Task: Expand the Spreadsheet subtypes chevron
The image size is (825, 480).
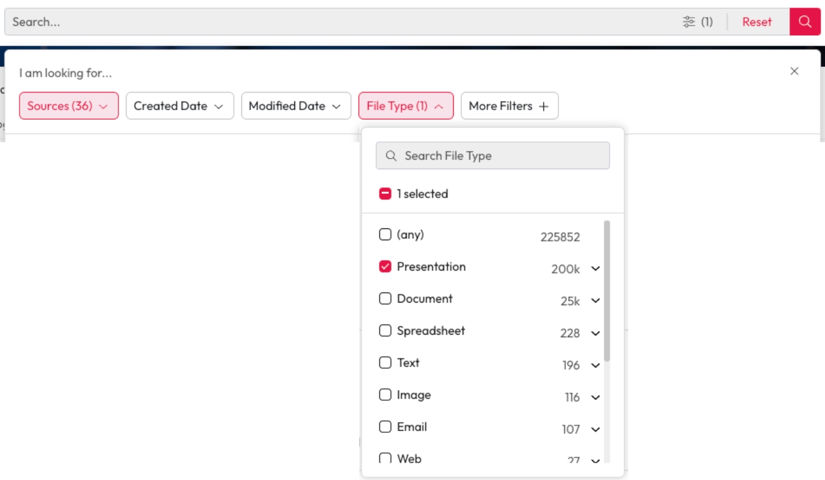Action: click(x=595, y=333)
